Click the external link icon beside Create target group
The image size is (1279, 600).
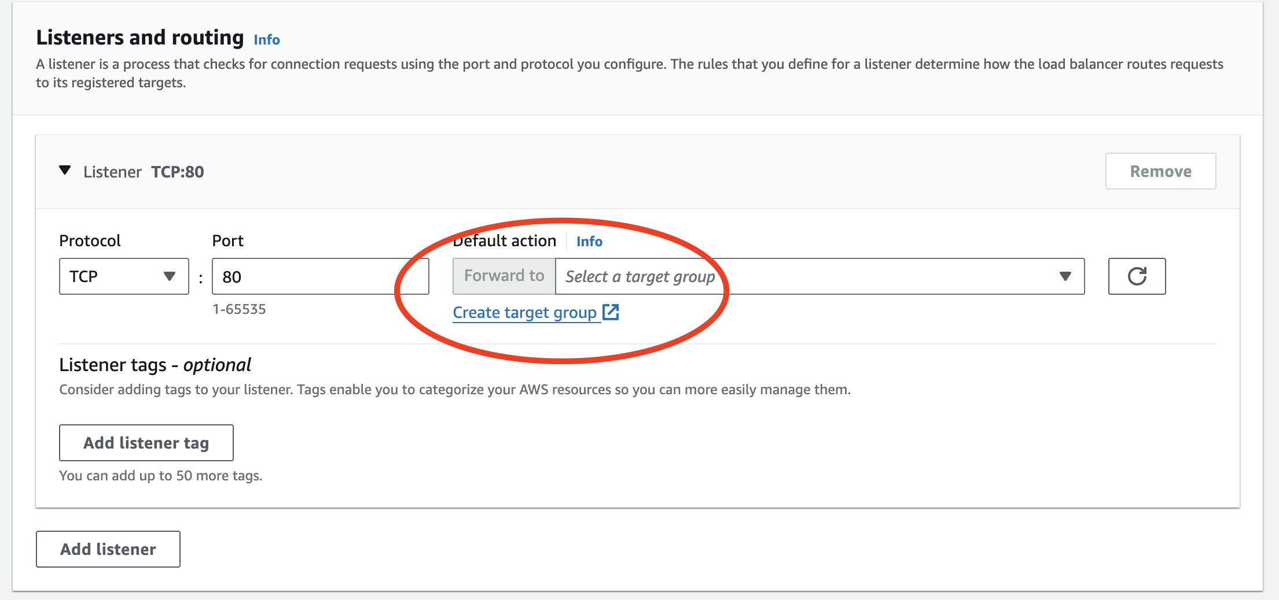(x=612, y=312)
